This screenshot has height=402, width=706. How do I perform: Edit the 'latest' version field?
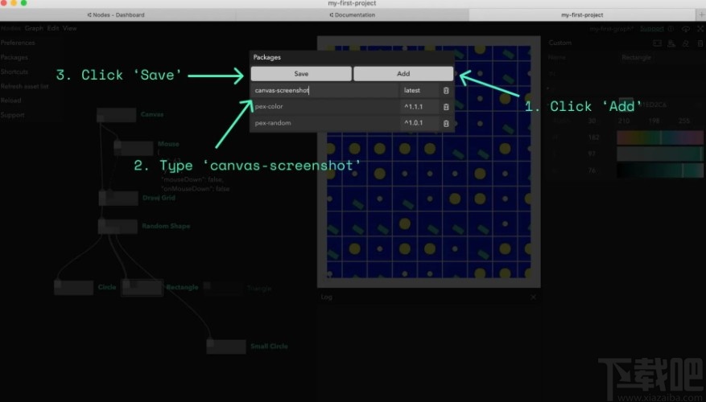[x=419, y=90]
